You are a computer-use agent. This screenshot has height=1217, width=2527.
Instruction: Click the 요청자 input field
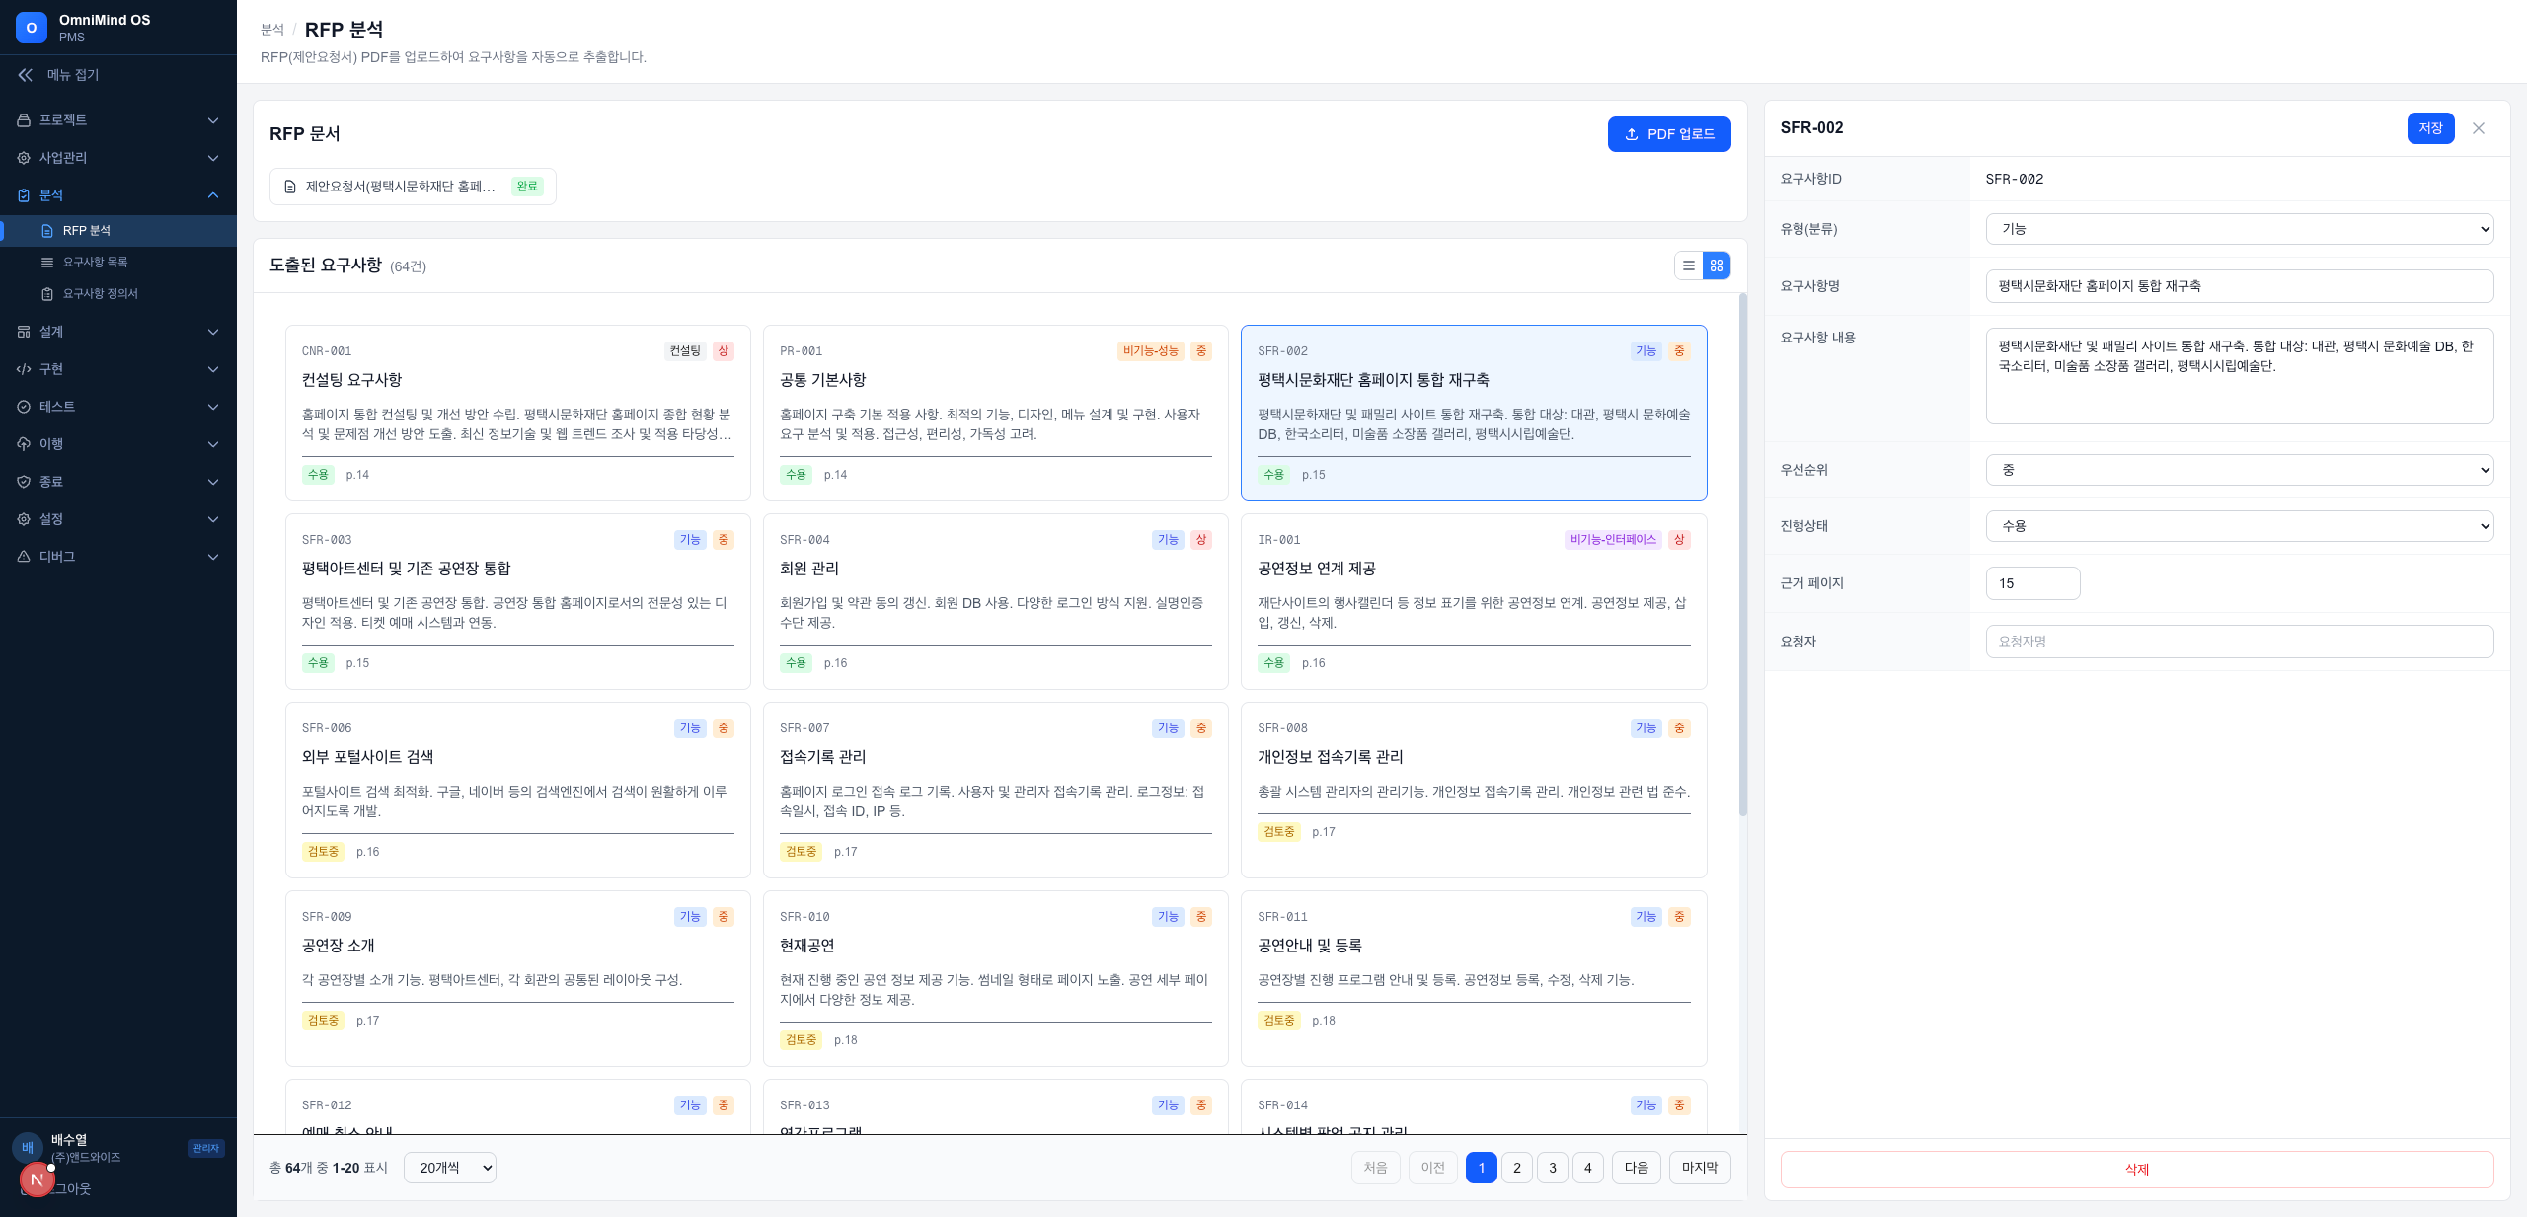tap(2239, 642)
